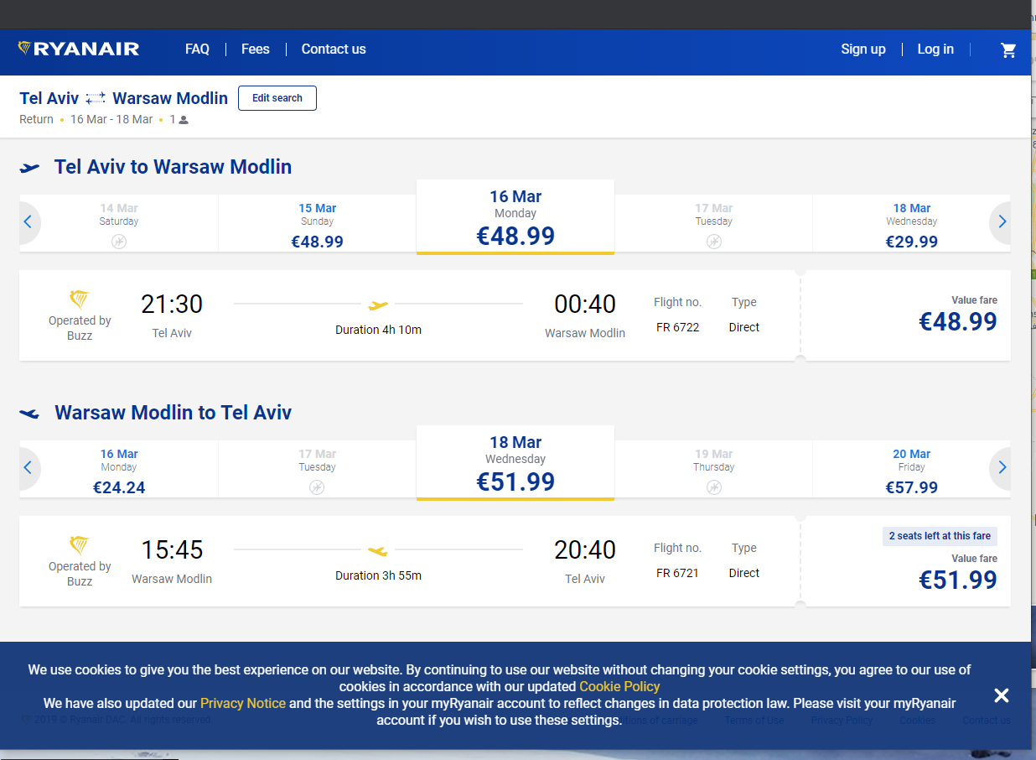
Task: Open the Cookie Policy link
Action: 619,686
